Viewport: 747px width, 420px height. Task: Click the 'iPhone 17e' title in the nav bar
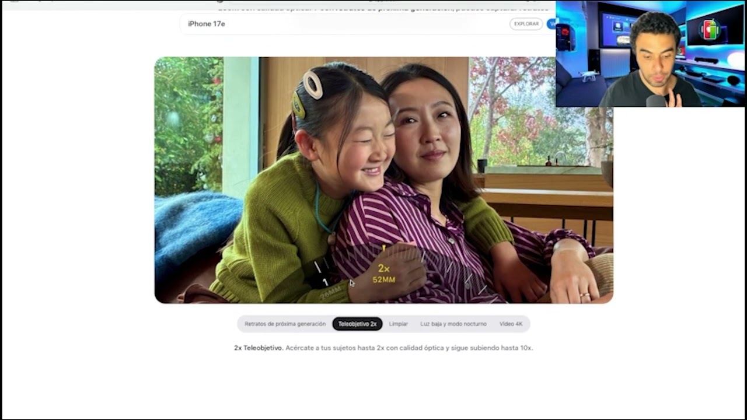206,24
